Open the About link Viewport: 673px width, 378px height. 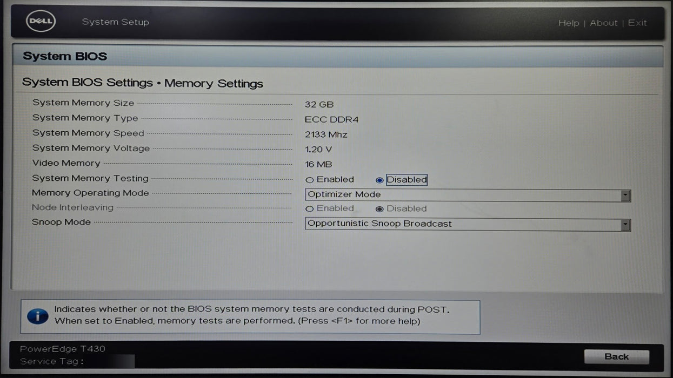tap(603, 23)
